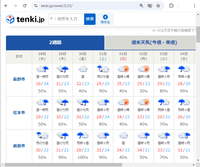Open the 飯田市 forecast link
Viewport: 200px width, 167px height.
pyautogui.click(x=19, y=146)
